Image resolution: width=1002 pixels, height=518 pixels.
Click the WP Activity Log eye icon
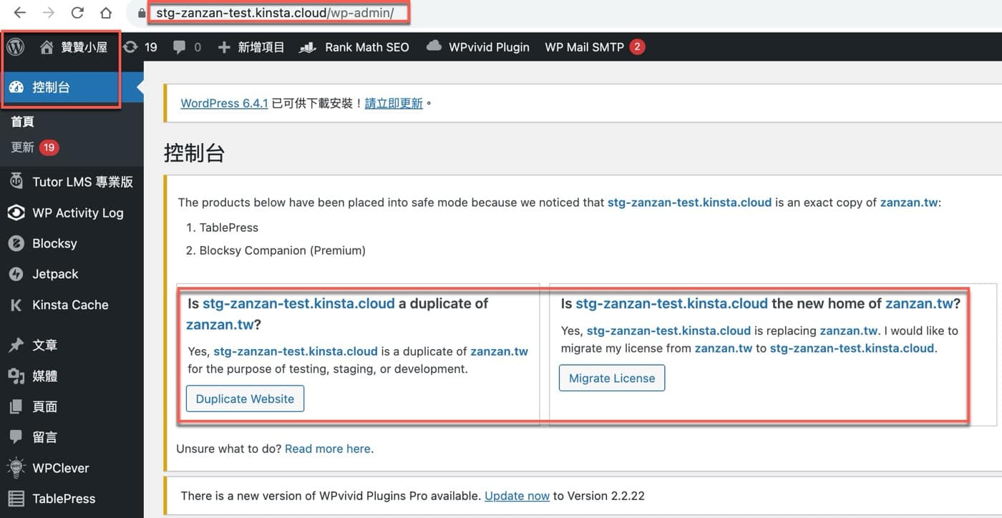(x=16, y=212)
